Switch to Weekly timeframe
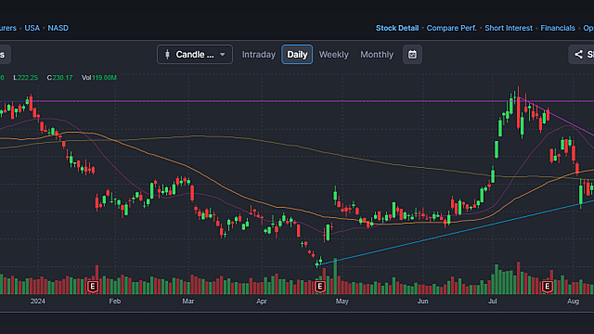This screenshot has height=334, width=594. click(x=333, y=55)
